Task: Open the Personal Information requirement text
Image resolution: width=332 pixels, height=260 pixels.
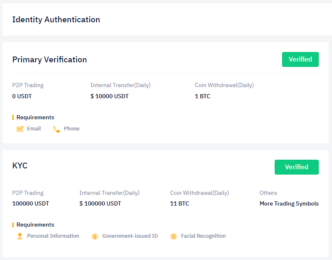Action: pyautogui.click(x=53, y=236)
